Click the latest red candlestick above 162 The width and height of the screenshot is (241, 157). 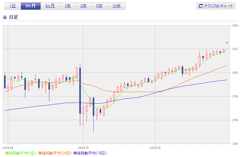[227, 42]
